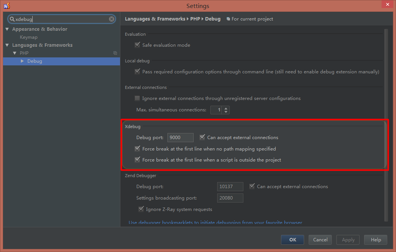The height and width of the screenshot is (252, 396).
Task: Click Zend Debugger Debug port field
Action: [230, 187]
